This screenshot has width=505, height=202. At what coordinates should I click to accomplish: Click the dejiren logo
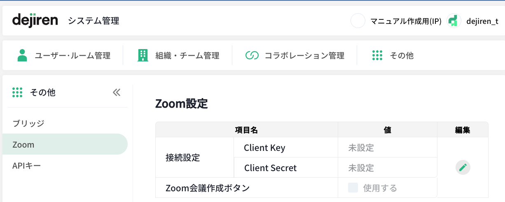tap(35, 20)
